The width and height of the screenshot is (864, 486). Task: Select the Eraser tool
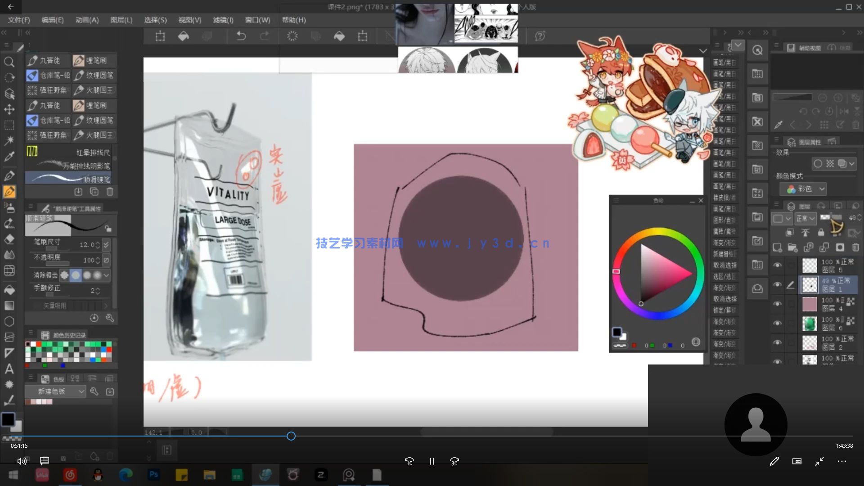[10, 239]
